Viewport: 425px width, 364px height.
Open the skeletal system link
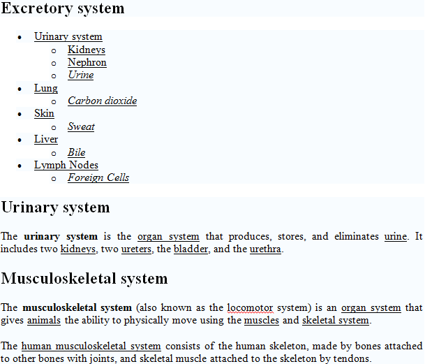336,320
